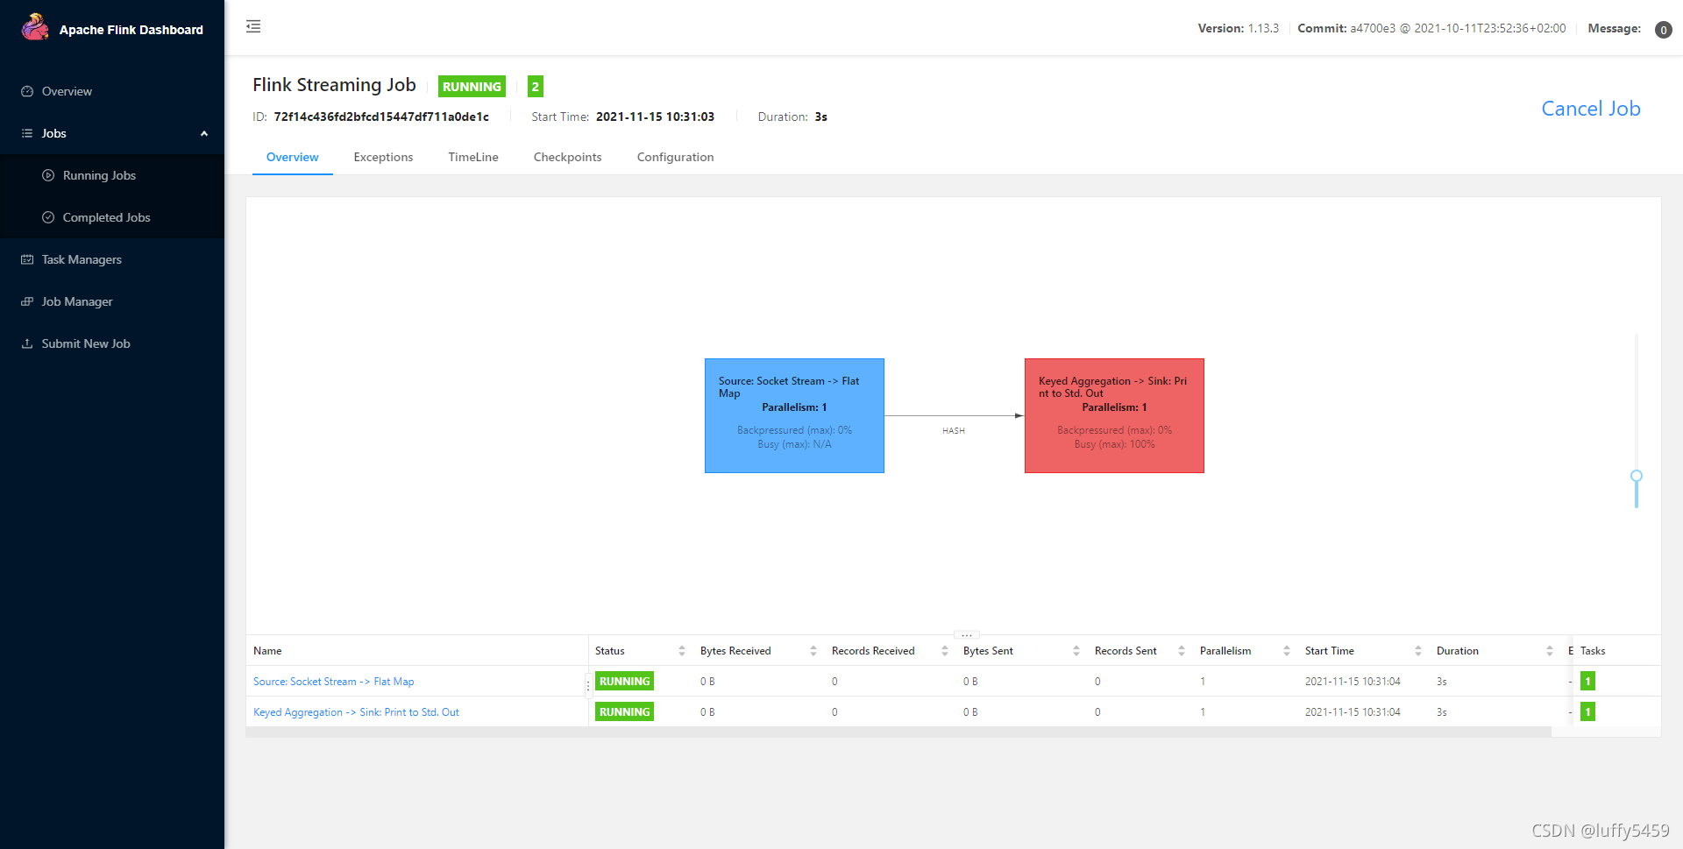
Task: Click the green running tasks badge 2
Action: (536, 86)
